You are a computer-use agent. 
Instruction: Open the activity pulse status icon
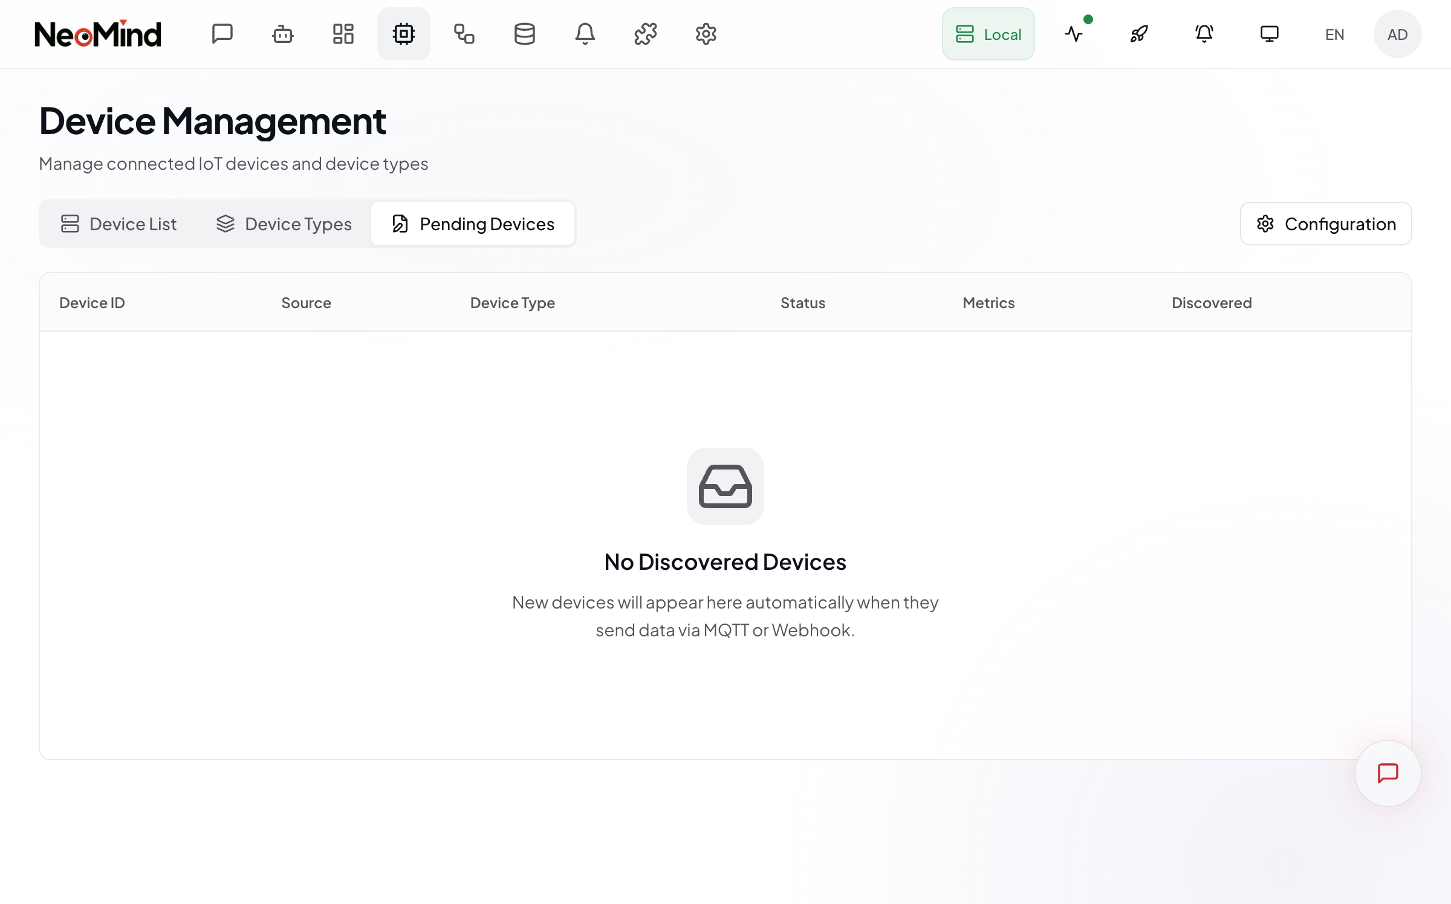pyautogui.click(x=1074, y=34)
